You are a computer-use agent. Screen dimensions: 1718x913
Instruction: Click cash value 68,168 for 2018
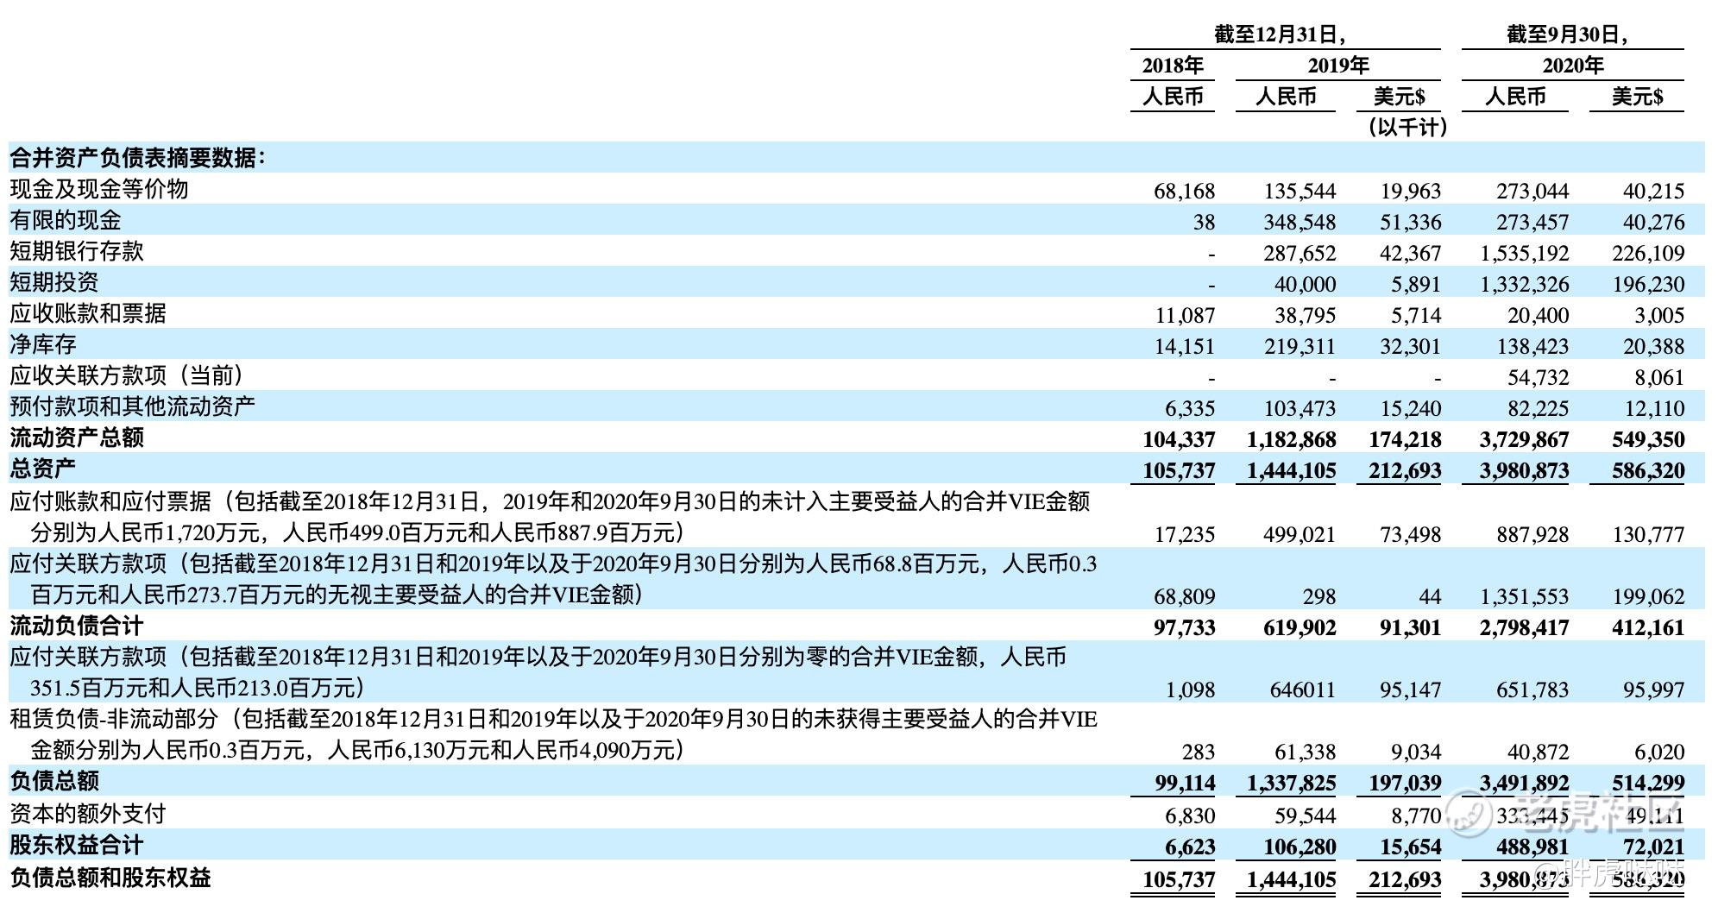tap(1184, 191)
